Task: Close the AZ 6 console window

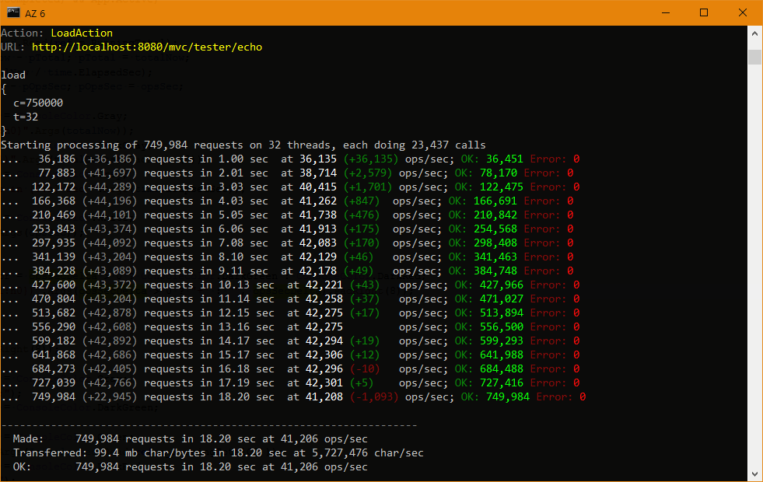Action: [743, 12]
